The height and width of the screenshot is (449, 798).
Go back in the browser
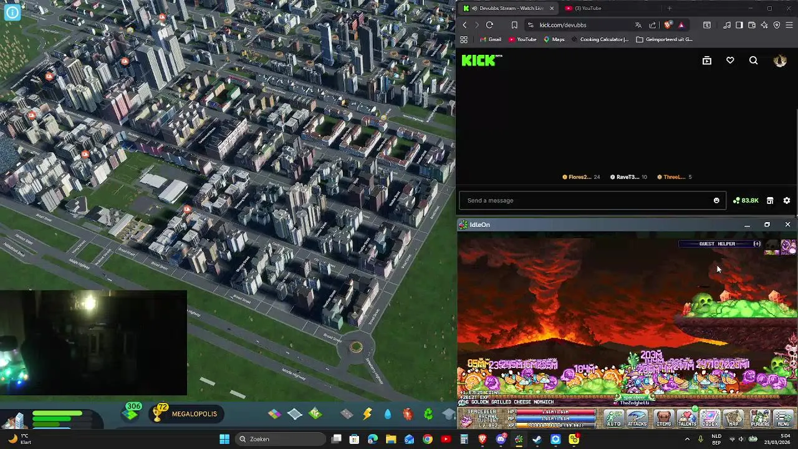click(464, 25)
